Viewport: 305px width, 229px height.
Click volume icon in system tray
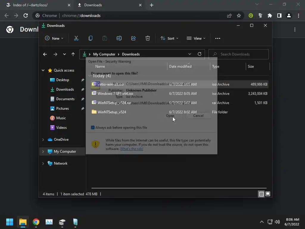coord(277,222)
